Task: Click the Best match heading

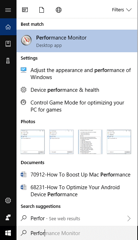Action: (x=32, y=24)
